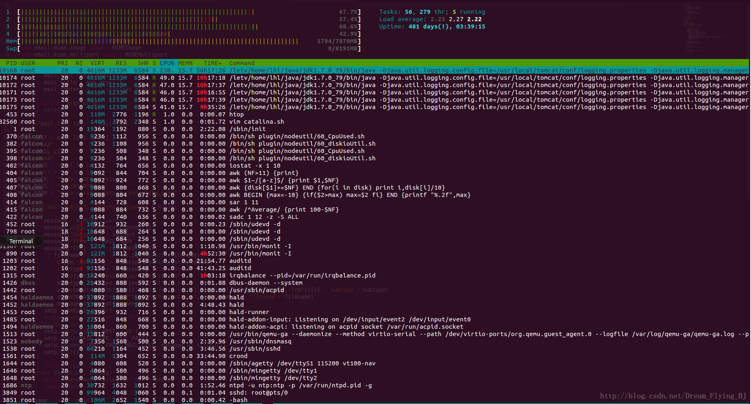Screen dimensions: 751x404
Task: Select the java process with PID 10175
Action: (x=374, y=107)
